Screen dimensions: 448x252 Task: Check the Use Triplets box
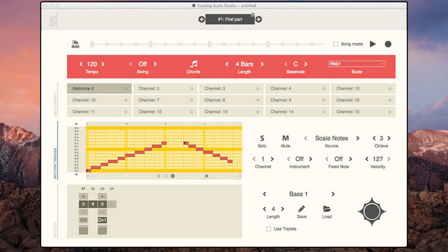[x=269, y=229]
